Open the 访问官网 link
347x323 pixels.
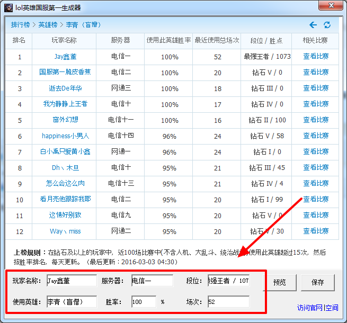[310, 308]
